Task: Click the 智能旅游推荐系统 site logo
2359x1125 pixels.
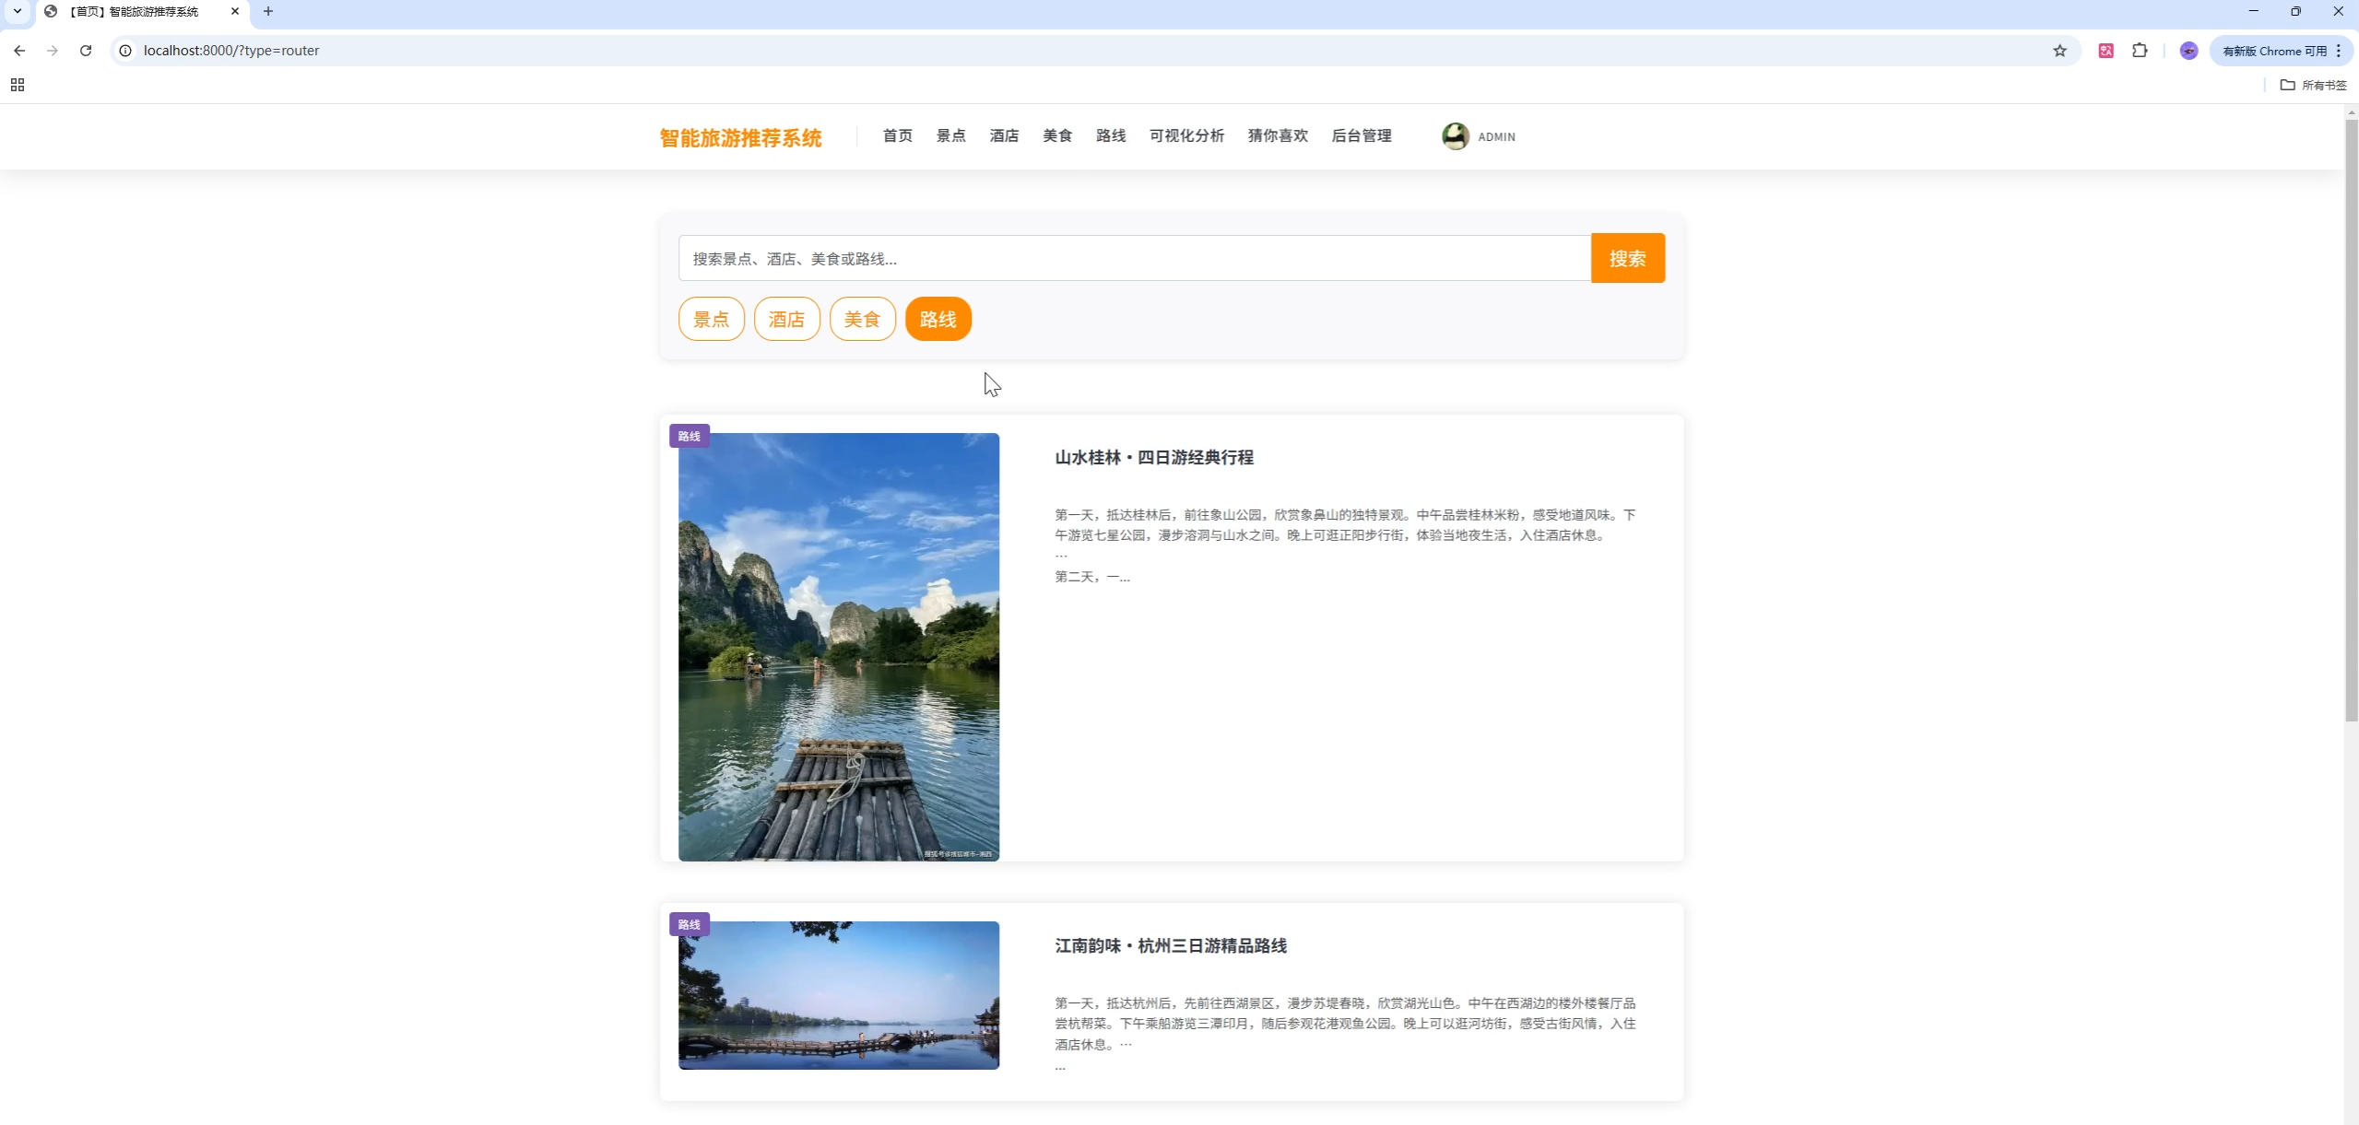Action: (740, 137)
